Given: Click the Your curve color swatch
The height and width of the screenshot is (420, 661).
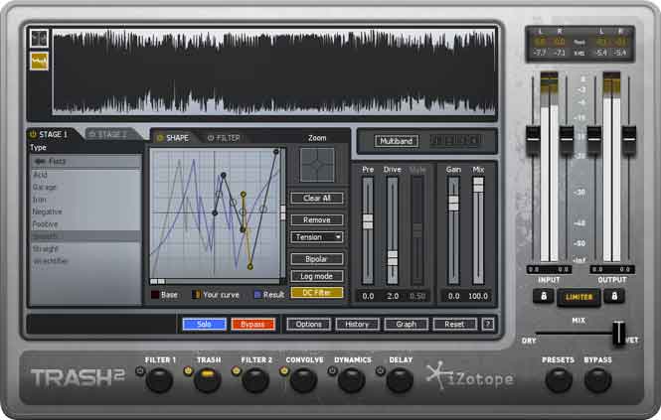Looking at the screenshot, I should click(196, 295).
